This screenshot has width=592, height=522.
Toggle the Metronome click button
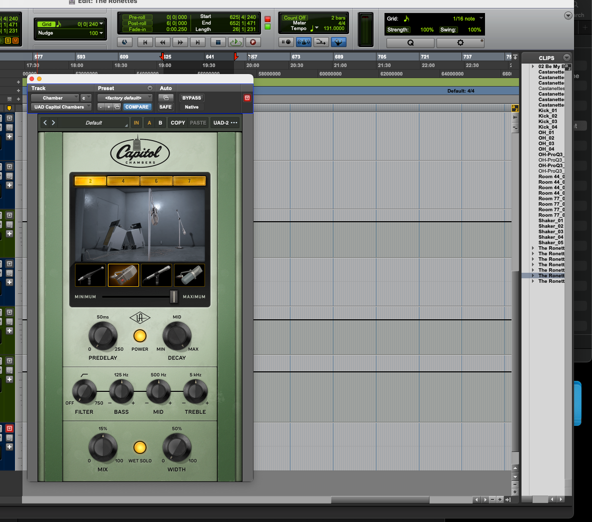(303, 42)
